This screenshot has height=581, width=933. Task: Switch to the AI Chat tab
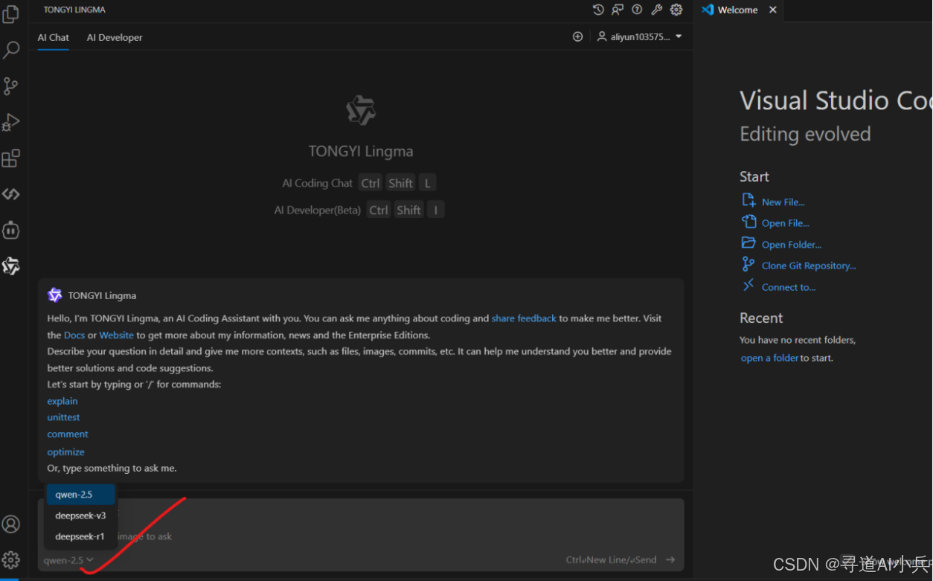point(54,37)
